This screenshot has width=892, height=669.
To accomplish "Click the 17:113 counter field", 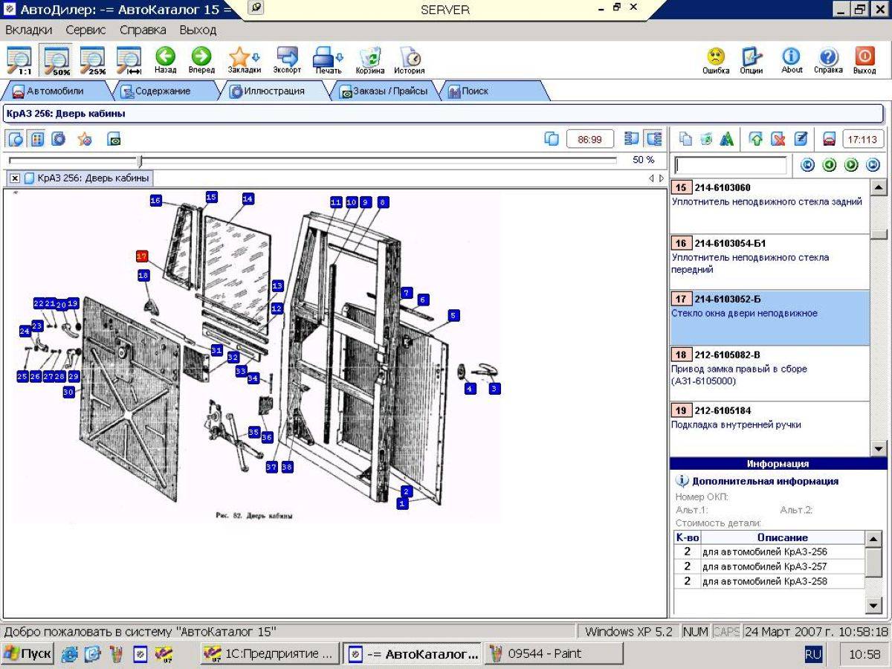I will 864,139.
